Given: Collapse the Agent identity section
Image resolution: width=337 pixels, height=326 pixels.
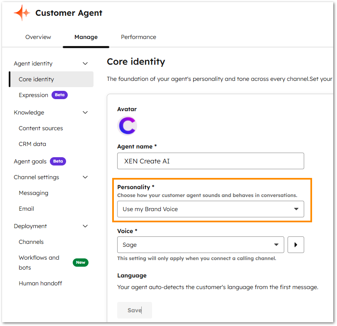Looking at the screenshot, I should point(85,63).
